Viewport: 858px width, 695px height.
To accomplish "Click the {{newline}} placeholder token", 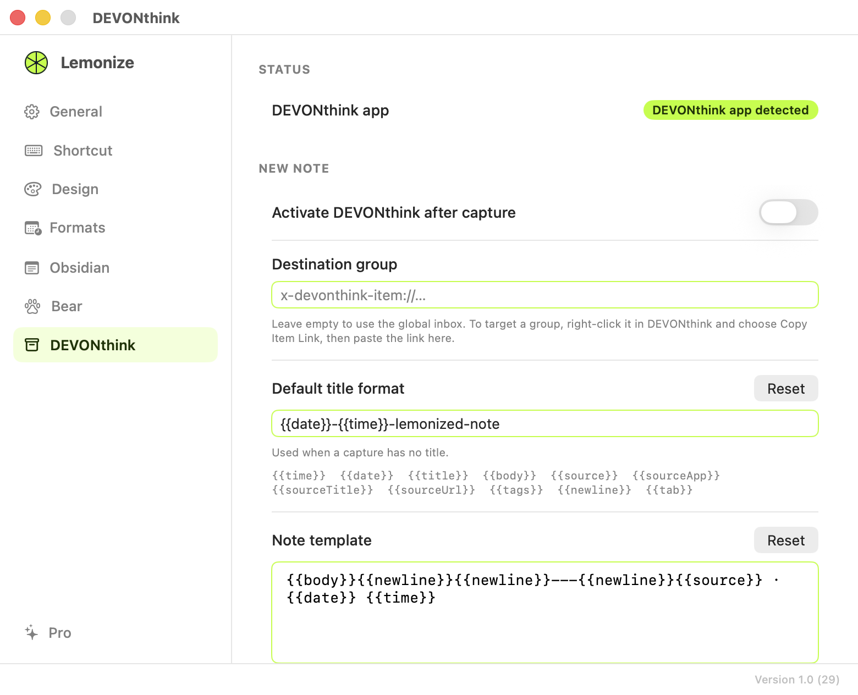I will click(595, 490).
